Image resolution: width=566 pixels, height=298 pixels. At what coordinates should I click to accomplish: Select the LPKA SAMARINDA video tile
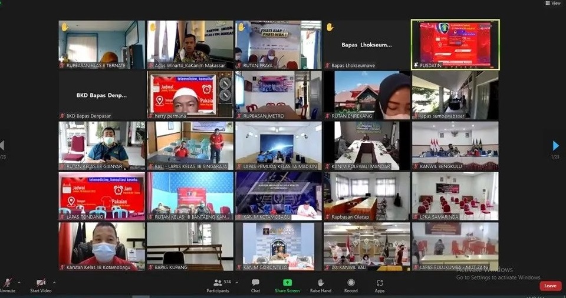coord(455,196)
